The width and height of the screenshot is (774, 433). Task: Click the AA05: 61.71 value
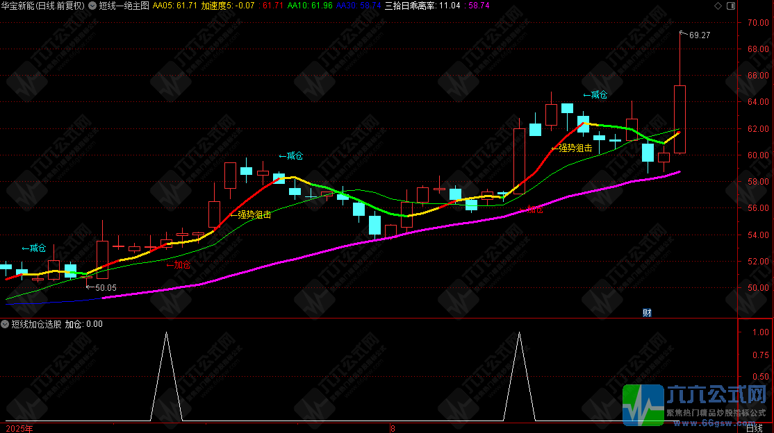click(x=175, y=6)
